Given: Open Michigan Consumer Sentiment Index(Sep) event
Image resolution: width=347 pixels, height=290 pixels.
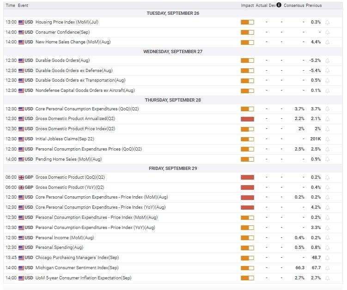Looking at the screenshot, I should click(x=77, y=268).
